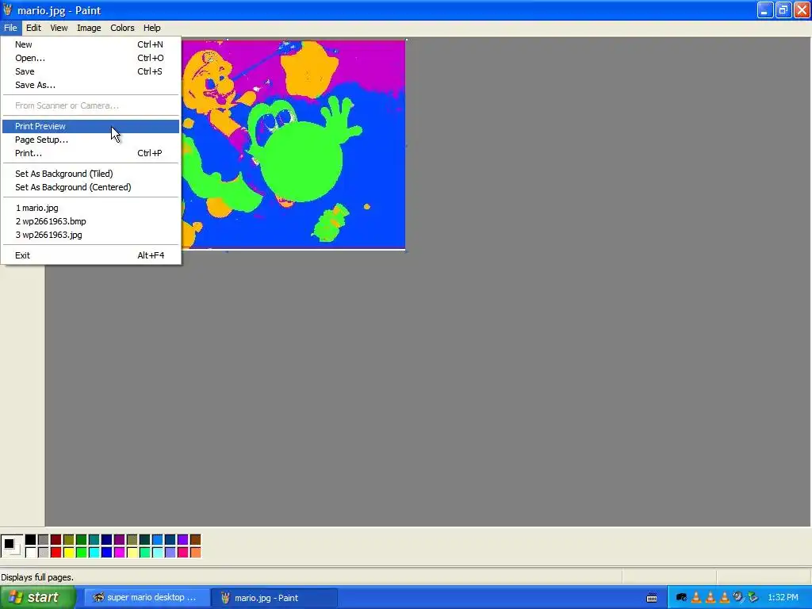Viewport: 812px width, 609px height.
Task: Click the 'Displays full pages.' status bar text
Action: (x=37, y=577)
